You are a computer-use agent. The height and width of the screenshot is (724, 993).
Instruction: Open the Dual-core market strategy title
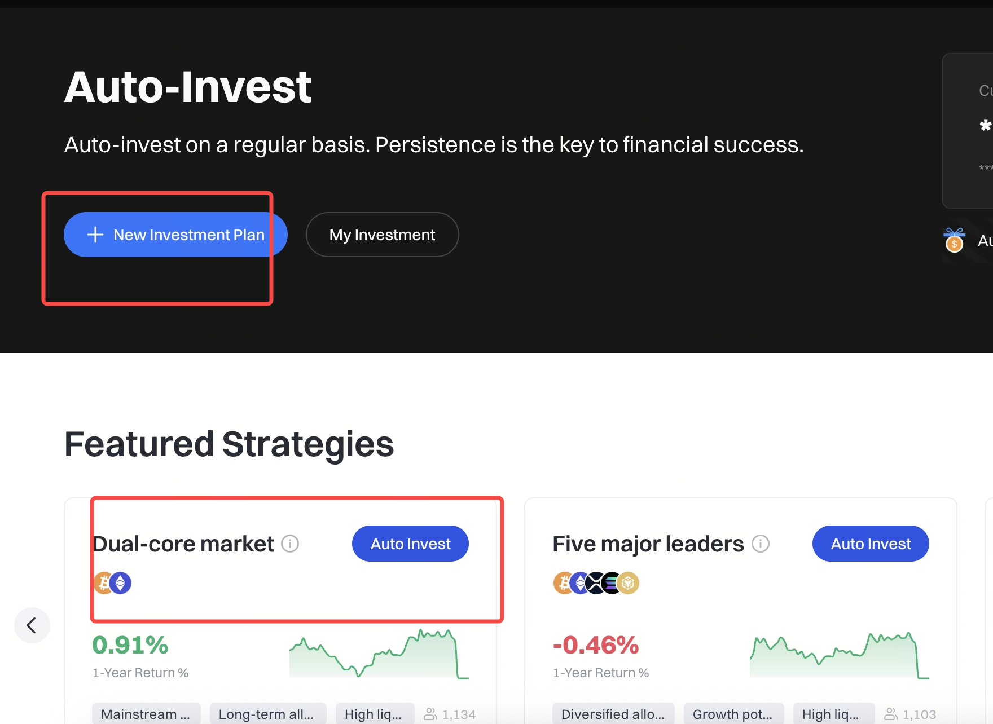tap(184, 544)
